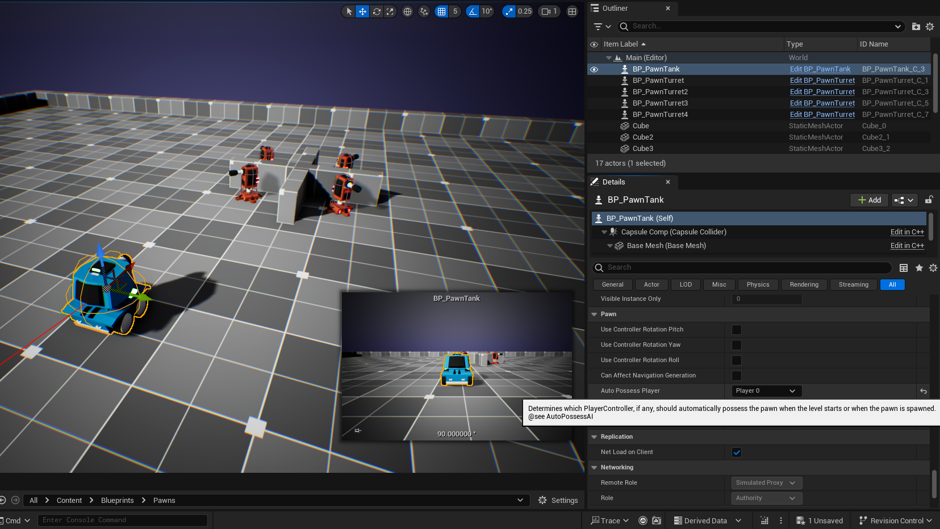Open rotation snap value 10° menu
Screen dimensions: 940x529
487,11
